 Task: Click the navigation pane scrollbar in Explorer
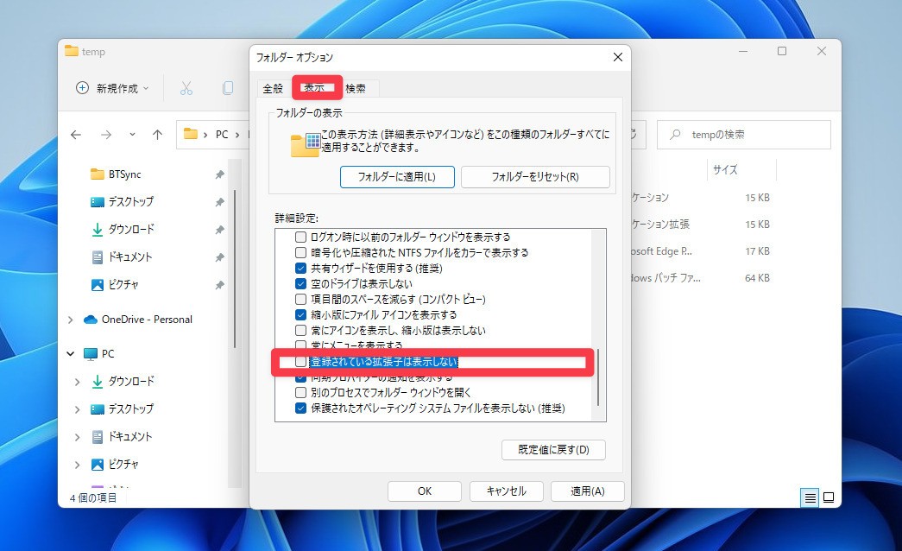click(235, 269)
